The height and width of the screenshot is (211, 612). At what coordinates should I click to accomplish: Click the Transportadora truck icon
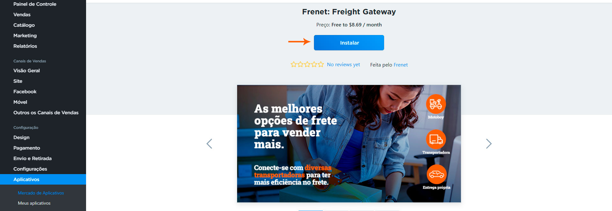coord(436,139)
